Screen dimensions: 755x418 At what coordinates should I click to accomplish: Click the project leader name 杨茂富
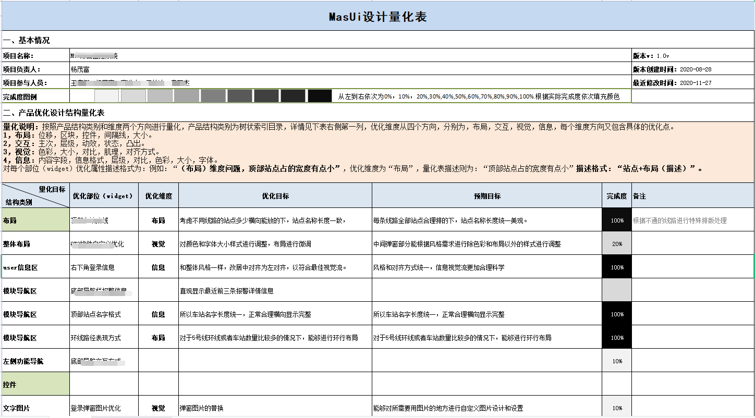83,69
